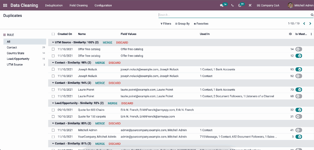Screen dimensions: 314x150
Task: Open the Group By dropdown
Action: point(182,24)
